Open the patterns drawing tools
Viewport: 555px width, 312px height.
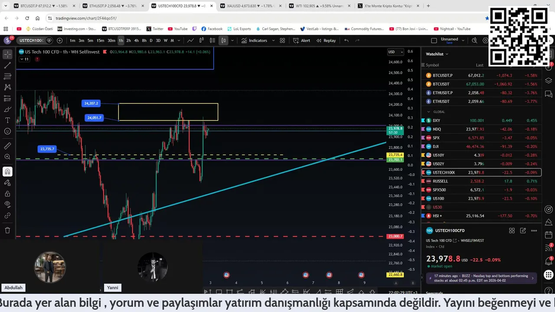point(7,87)
